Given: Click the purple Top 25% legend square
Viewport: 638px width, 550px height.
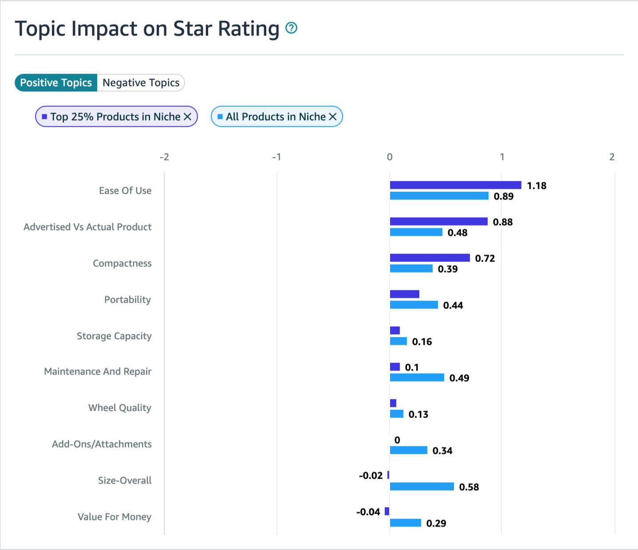Looking at the screenshot, I should [x=44, y=117].
